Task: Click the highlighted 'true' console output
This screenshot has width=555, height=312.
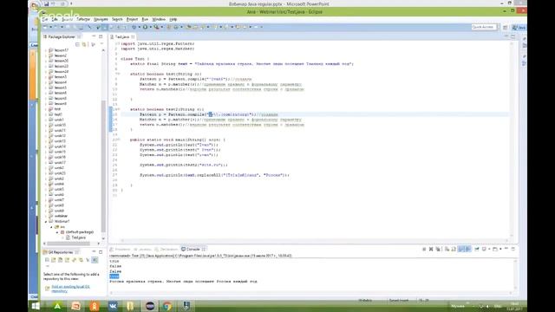Action: (114, 276)
